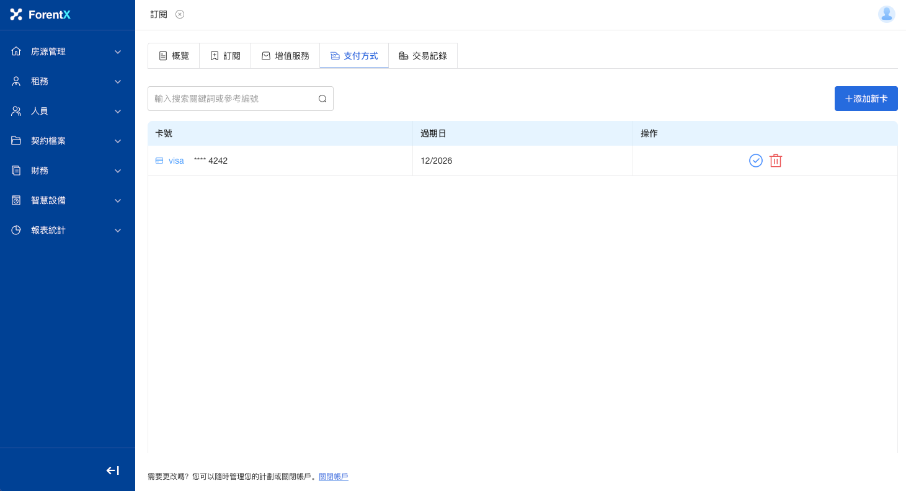This screenshot has width=906, height=491.
Task: Click the 添加新卡 button
Action: pos(866,99)
